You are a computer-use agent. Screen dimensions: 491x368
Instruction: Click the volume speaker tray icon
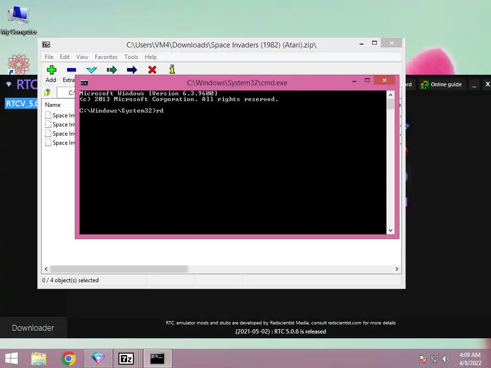[446, 358]
